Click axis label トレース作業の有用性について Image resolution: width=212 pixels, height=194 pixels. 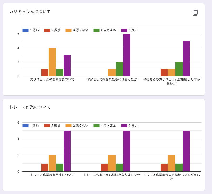(x=52, y=175)
